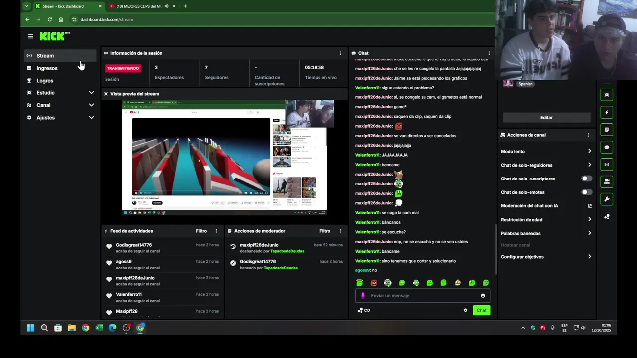Open Chat de solo-seguidores settings
The image size is (637, 358).
pos(546,165)
